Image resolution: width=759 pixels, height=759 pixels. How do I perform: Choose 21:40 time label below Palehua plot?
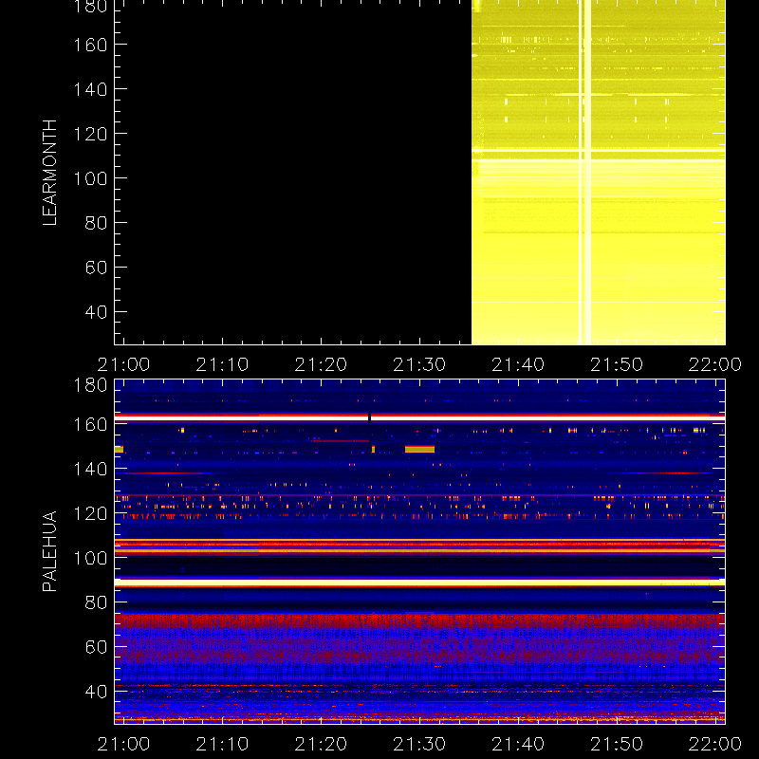(518, 744)
